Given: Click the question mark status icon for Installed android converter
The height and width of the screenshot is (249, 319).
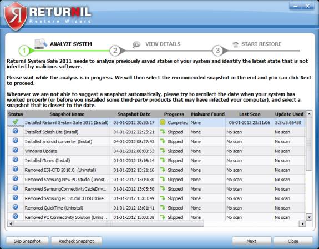Looking at the screenshot, I should [x=16, y=141].
